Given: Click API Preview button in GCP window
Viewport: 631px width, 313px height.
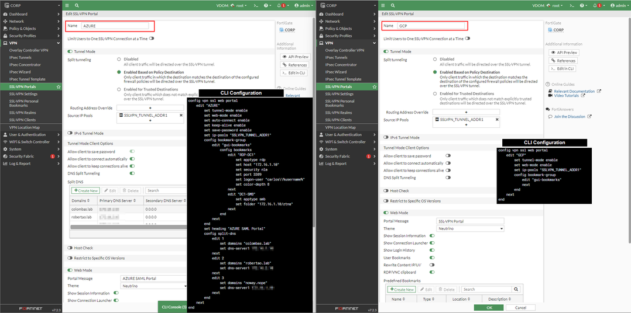Looking at the screenshot, I should 564,53.
